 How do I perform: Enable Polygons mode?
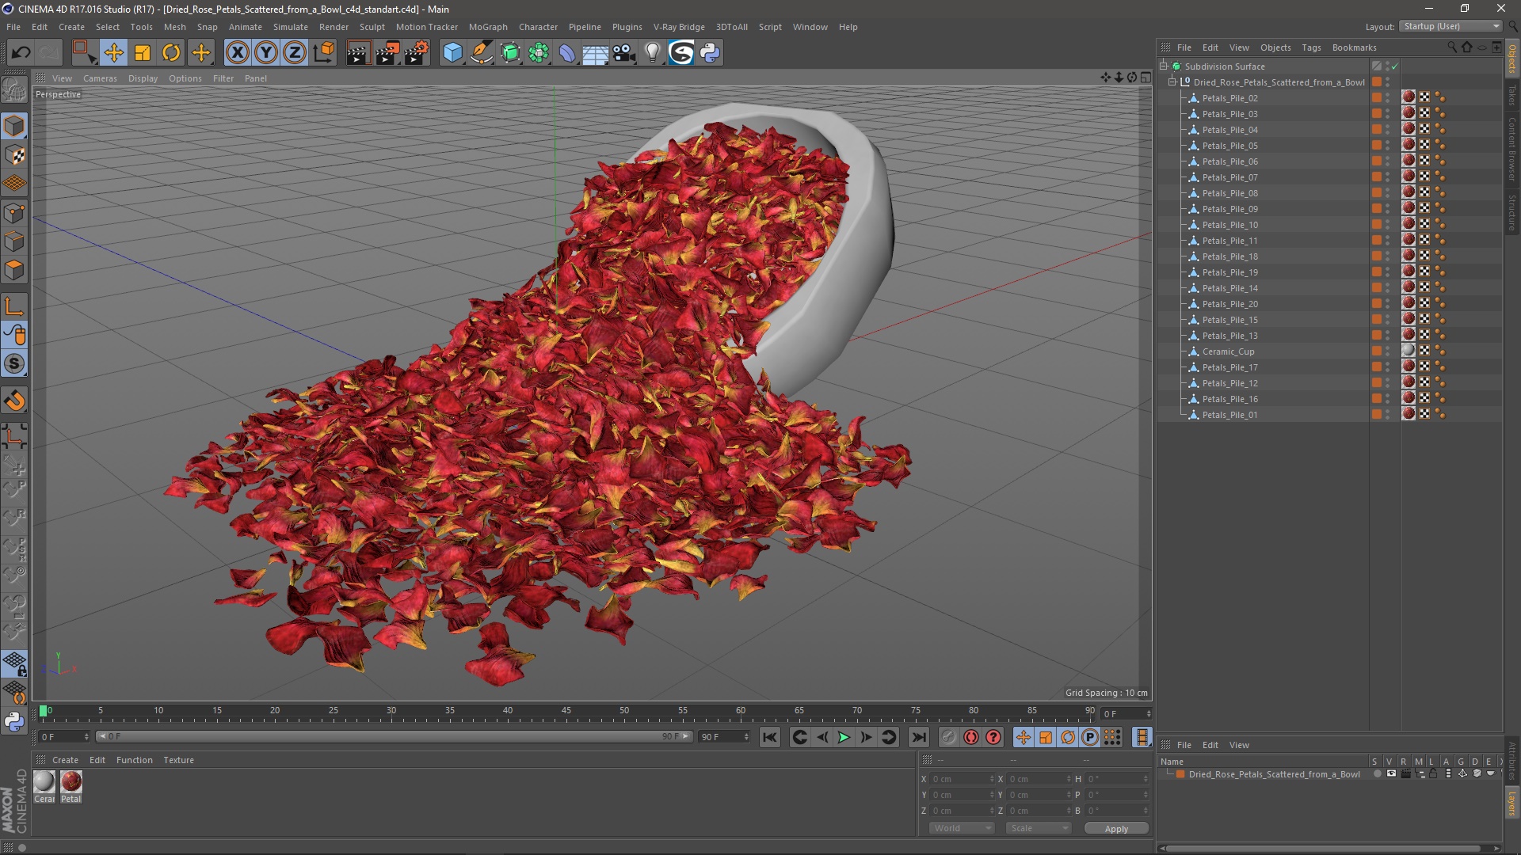(x=14, y=271)
